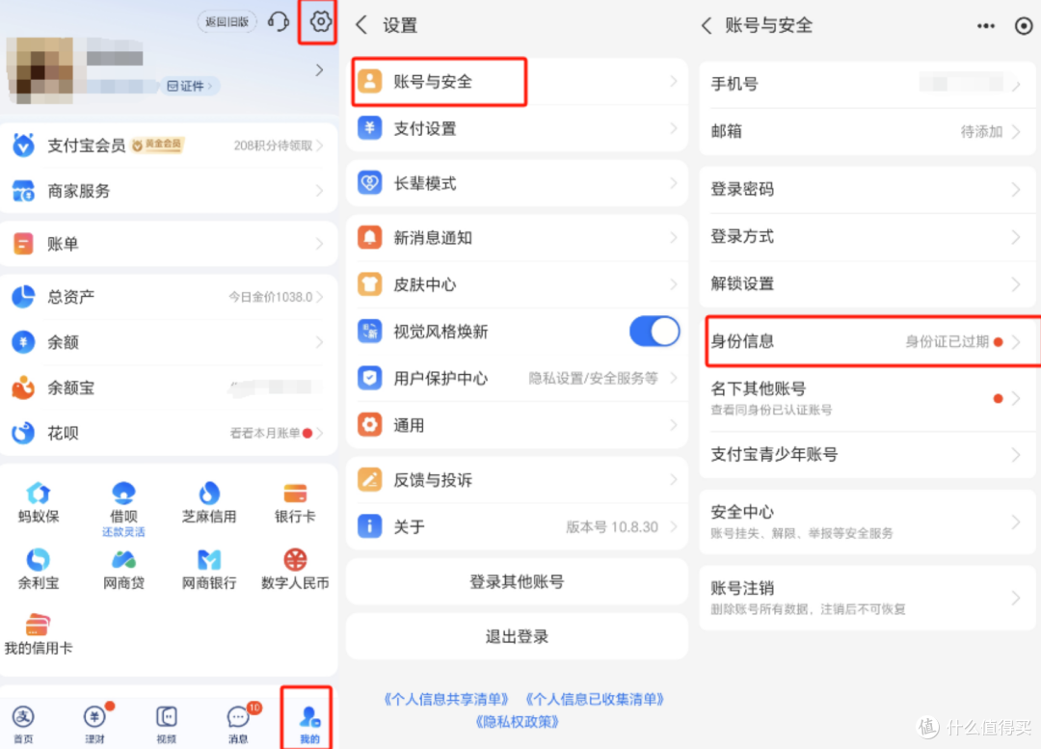The image size is (1041, 749).
Task: Toggle 视觉风格焕新 switch off
Action: [x=654, y=331]
